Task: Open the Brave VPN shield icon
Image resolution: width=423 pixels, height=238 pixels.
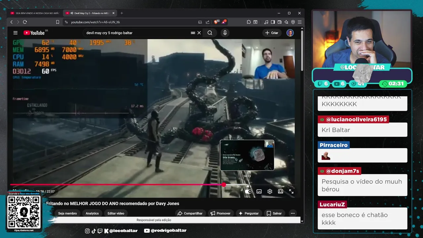Action: (293, 22)
